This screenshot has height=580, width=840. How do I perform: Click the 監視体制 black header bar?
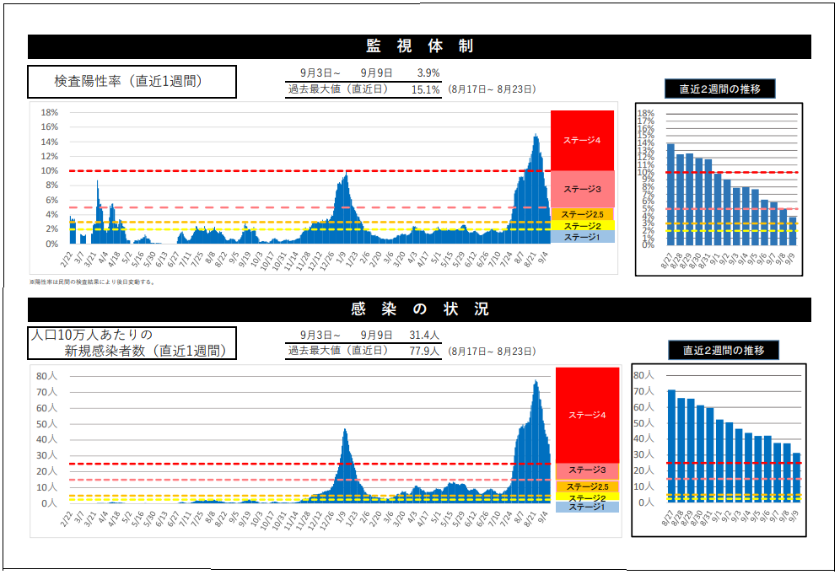tap(419, 46)
